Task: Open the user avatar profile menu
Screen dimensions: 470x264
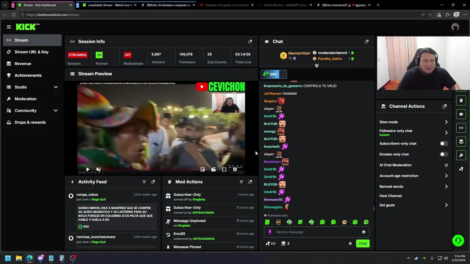Action: click(x=455, y=27)
